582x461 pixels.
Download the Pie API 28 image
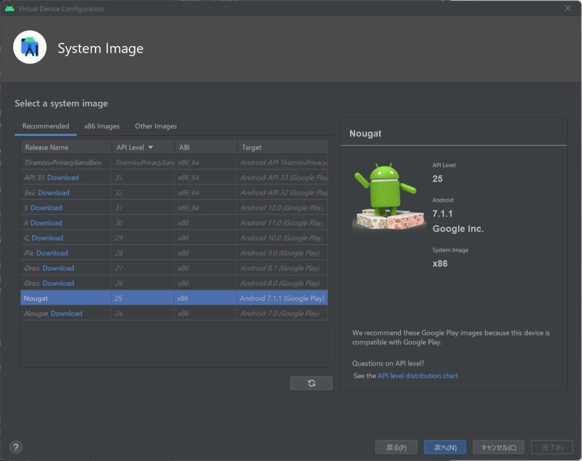[52, 253]
